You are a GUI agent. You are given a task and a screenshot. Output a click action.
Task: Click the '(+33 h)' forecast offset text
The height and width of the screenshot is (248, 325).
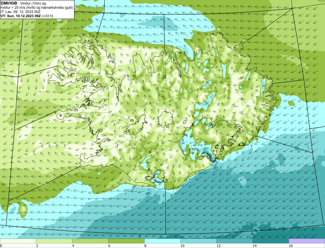(47, 16)
